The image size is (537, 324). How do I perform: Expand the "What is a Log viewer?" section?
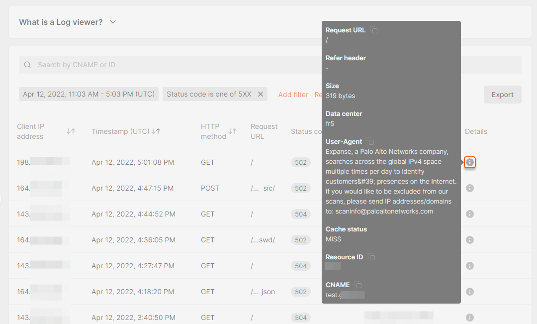click(113, 22)
